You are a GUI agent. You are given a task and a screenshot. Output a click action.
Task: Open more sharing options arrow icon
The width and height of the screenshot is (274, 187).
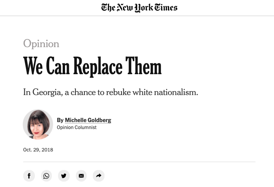click(99, 176)
